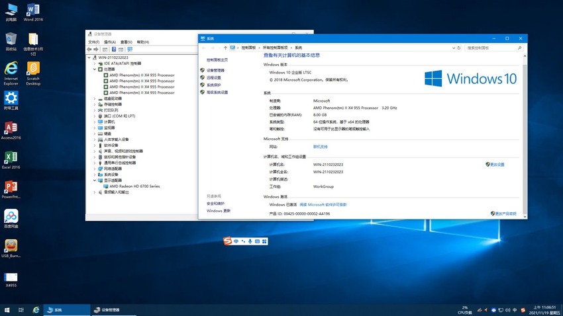
Task: Click Task View button on taskbar
Action: [x=21, y=310]
